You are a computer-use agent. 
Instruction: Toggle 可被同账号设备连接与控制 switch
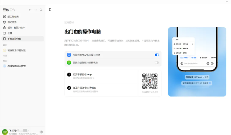157,55
